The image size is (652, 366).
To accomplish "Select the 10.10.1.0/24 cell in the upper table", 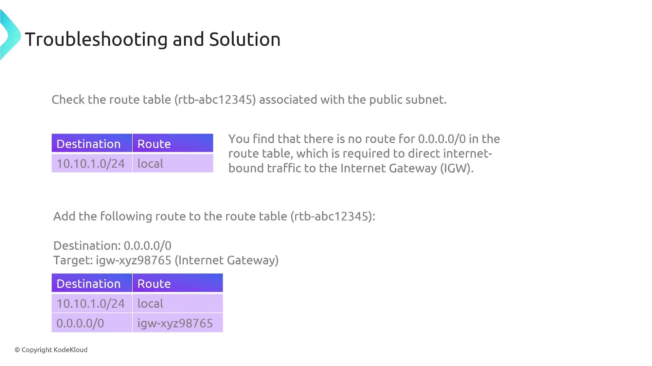I will pyautogui.click(x=91, y=164).
